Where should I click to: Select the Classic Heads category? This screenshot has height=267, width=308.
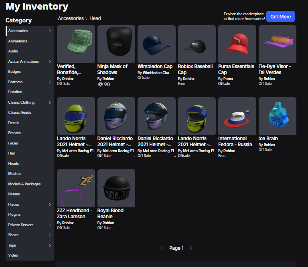pyautogui.click(x=30, y=112)
